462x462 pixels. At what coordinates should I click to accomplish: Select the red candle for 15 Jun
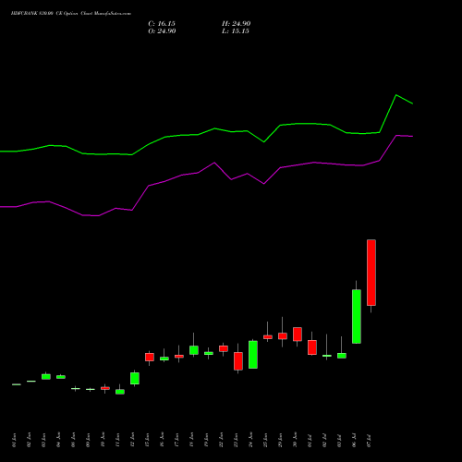coord(150,357)
